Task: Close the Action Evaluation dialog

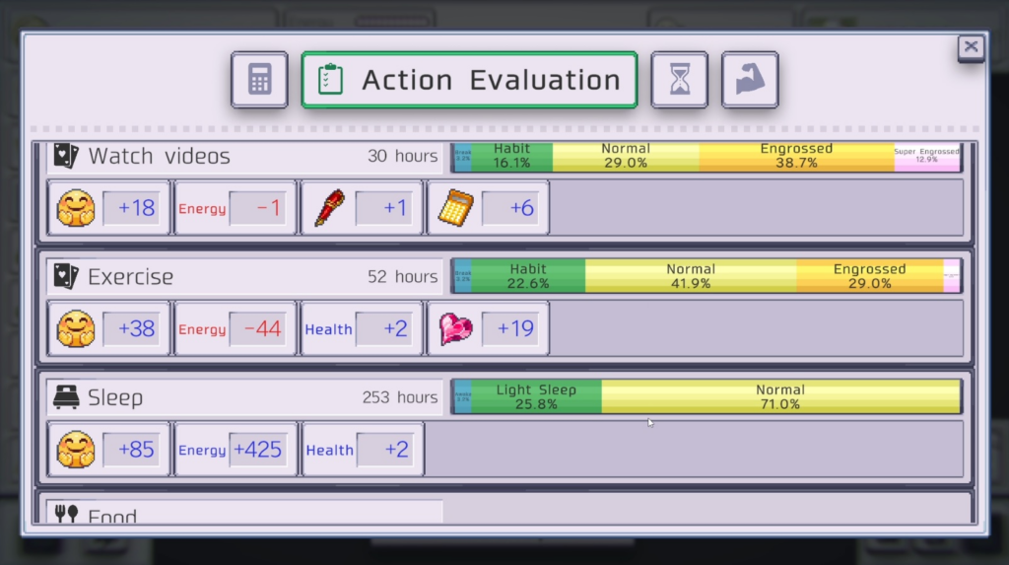Action: (x=971, y=47)
